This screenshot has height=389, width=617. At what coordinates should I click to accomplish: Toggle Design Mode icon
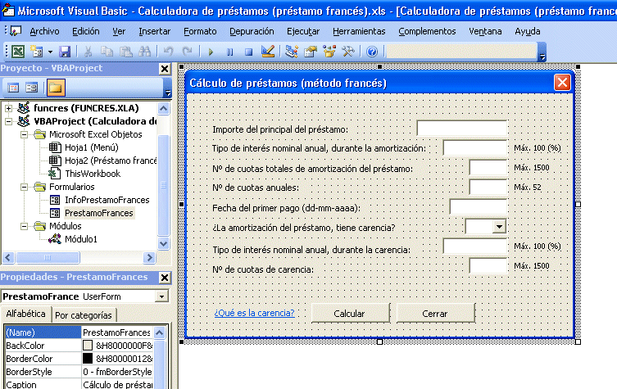(x=268, y=52)
